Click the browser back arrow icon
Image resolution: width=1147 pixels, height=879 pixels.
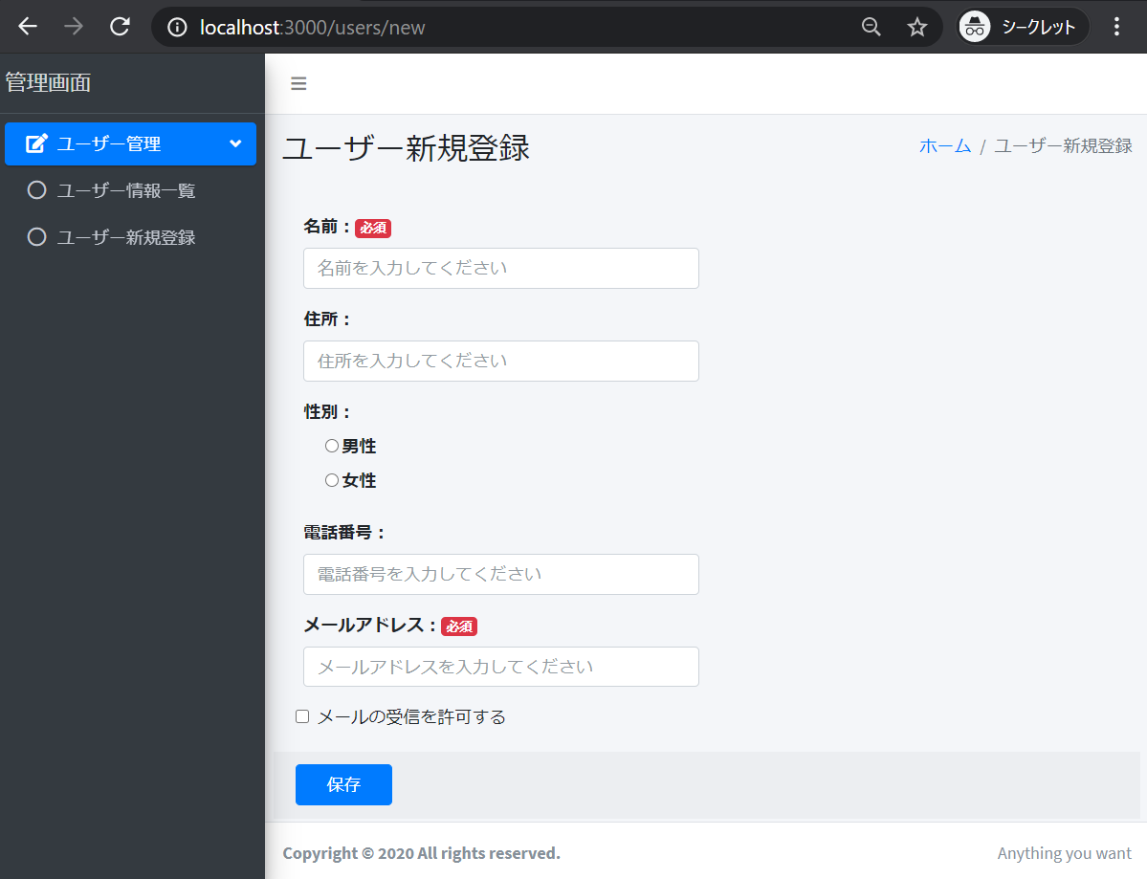27,26
